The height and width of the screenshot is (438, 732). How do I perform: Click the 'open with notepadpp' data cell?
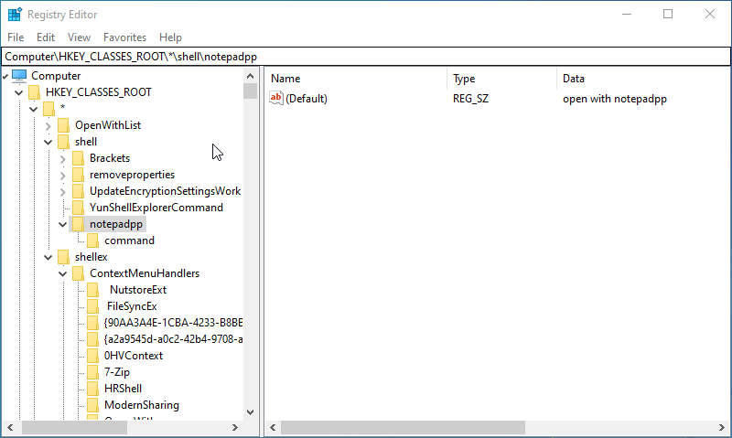point(614,99)
